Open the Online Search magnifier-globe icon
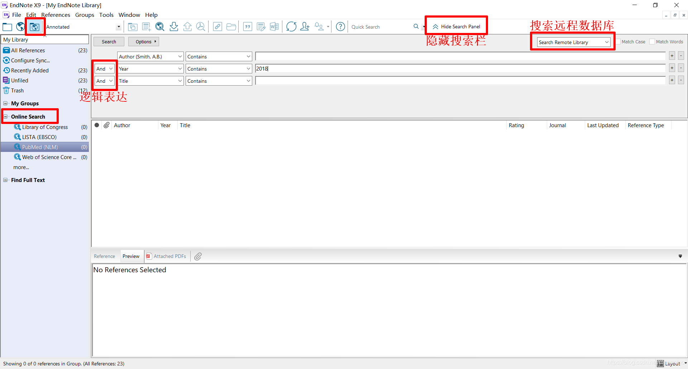 (x=160, y=27)
